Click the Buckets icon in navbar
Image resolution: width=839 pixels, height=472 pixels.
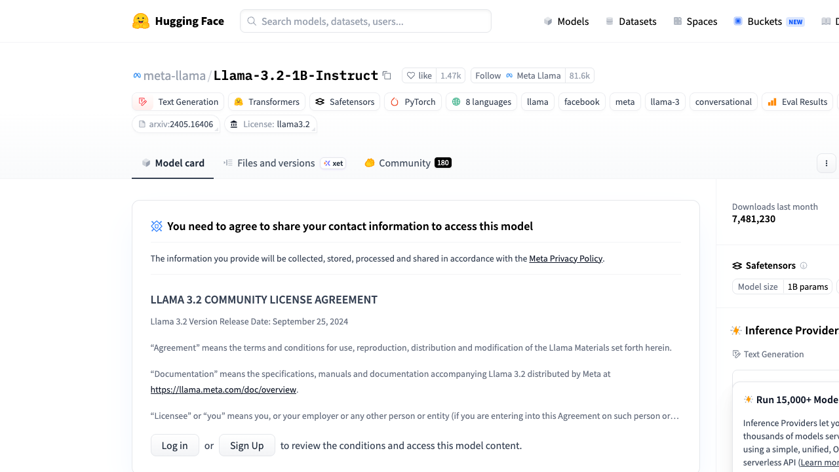coord(738,21)
